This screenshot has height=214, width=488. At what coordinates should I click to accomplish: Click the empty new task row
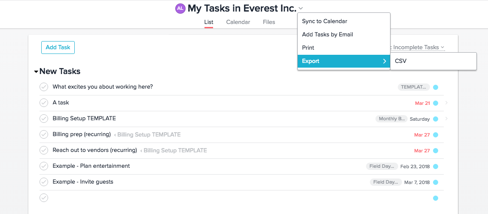215,198
